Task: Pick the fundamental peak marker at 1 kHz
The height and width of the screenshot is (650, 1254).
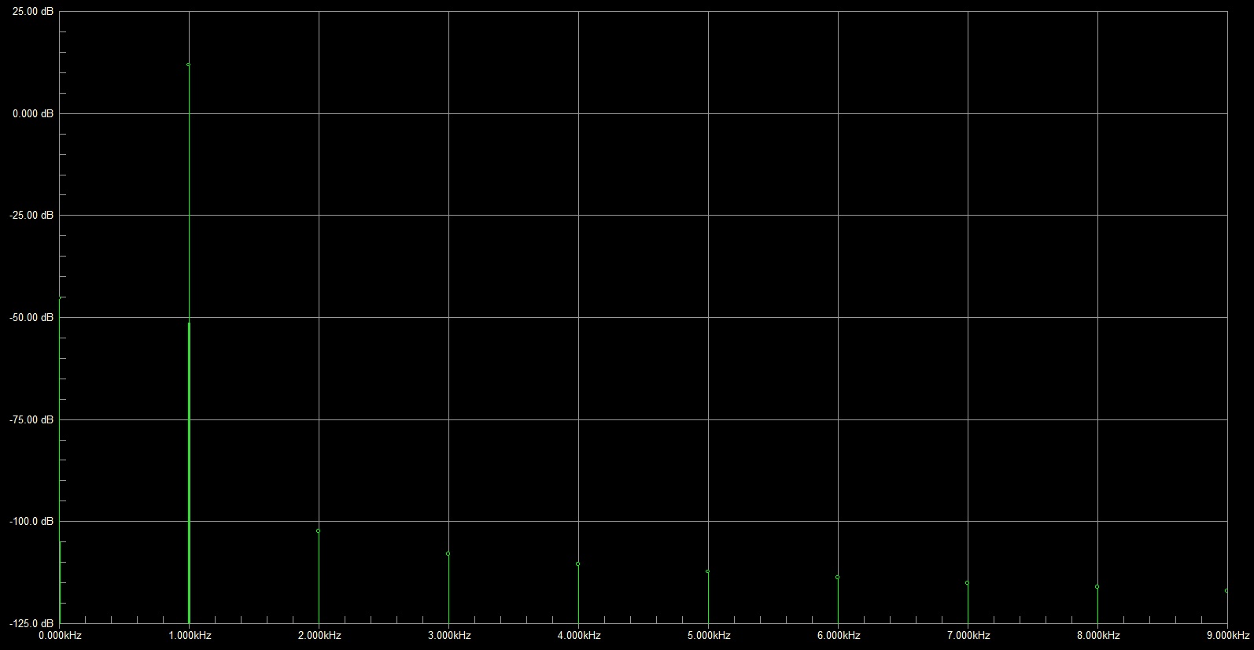Action: tap(189, 65)
